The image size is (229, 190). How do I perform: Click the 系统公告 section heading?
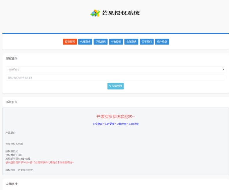tap(12, 102)
